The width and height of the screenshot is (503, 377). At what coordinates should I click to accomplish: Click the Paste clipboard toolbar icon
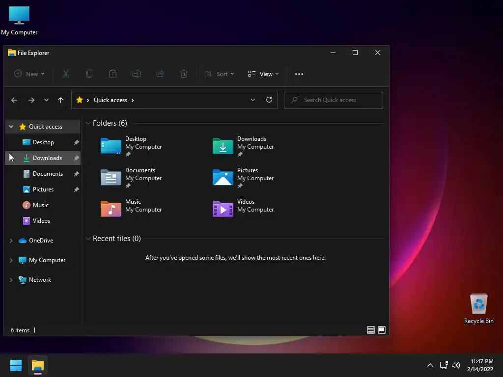(x=113, y=74)
